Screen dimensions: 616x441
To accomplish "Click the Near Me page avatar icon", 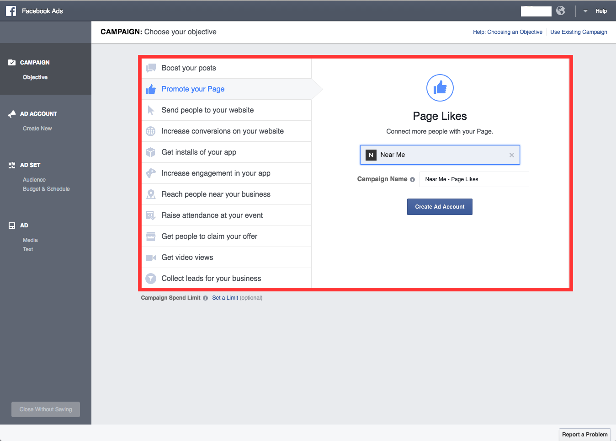I will coord(371,155).
